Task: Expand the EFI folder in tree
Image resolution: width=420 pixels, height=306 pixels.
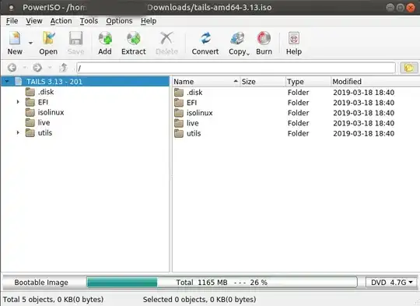Action: 18,102
